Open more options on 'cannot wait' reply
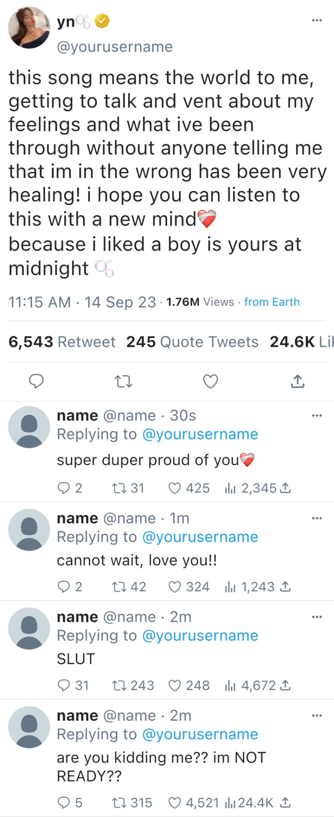 pyautogui.click(x=317, y=518)
